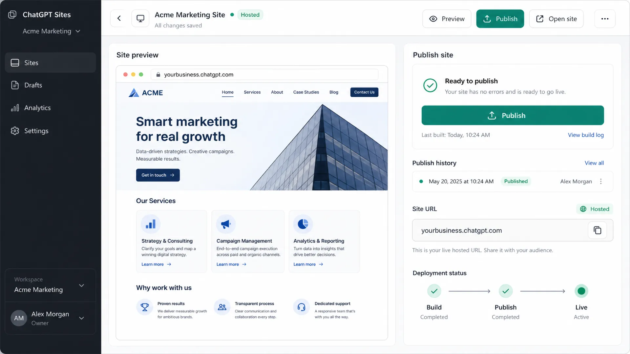Click the Ready to publish checkmark icon

(x=430, y=86)
